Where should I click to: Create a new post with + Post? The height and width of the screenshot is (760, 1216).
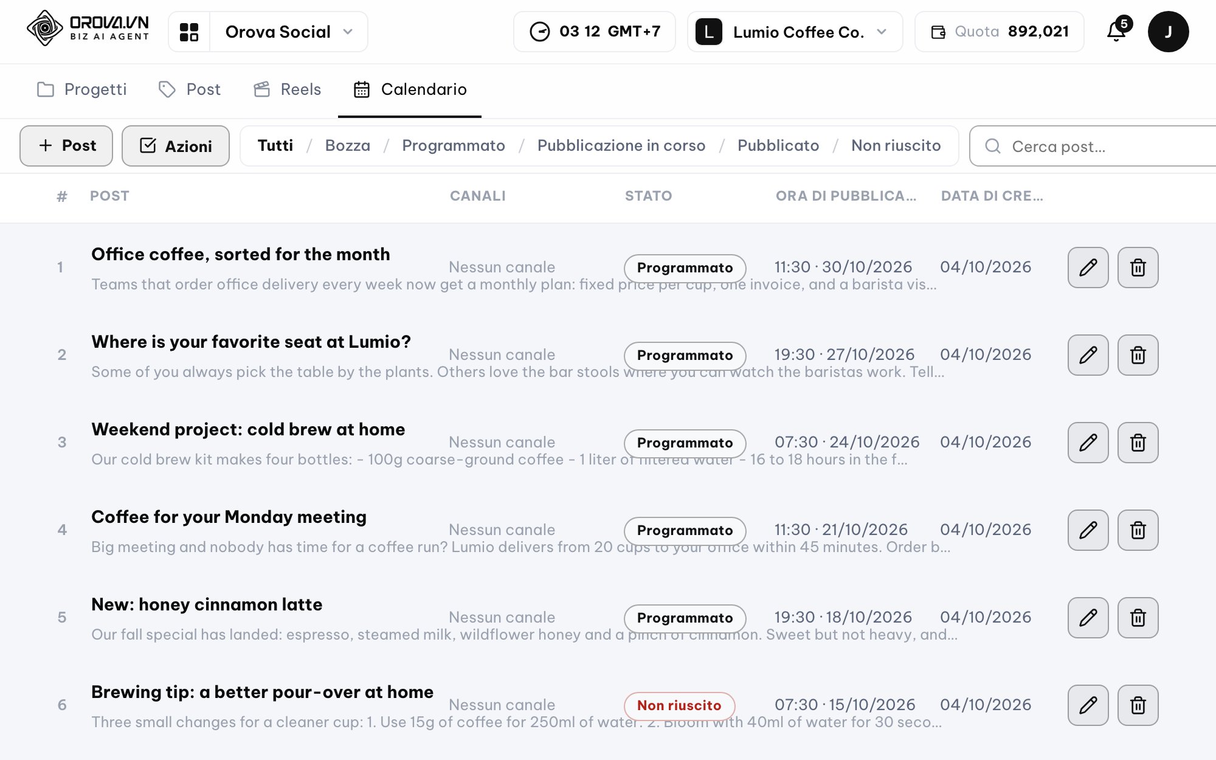(x=66, y=146)
